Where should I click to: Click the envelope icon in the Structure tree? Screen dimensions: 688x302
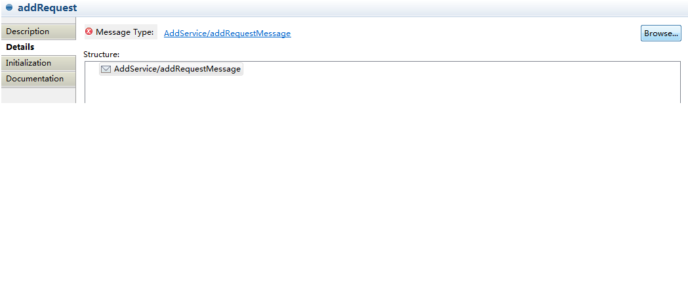[106, 69]
